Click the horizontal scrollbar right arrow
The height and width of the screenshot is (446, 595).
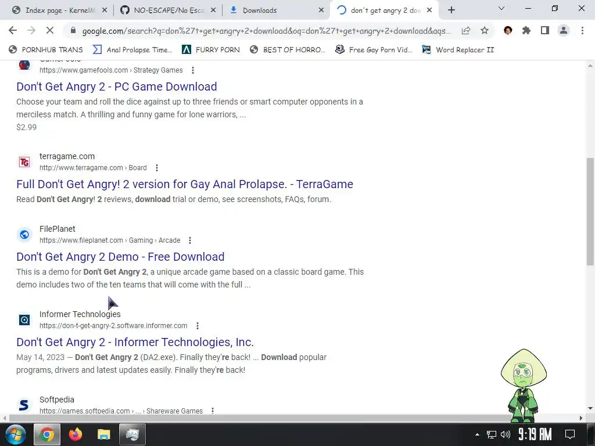581,418
